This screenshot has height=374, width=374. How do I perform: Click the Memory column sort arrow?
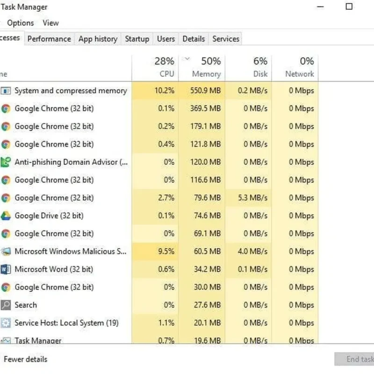tap(187, 59)
